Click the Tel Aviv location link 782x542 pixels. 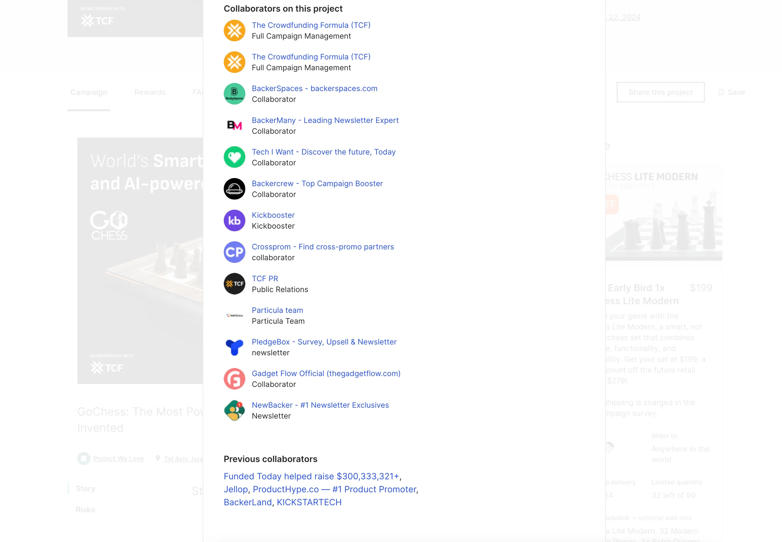point(183,459)
